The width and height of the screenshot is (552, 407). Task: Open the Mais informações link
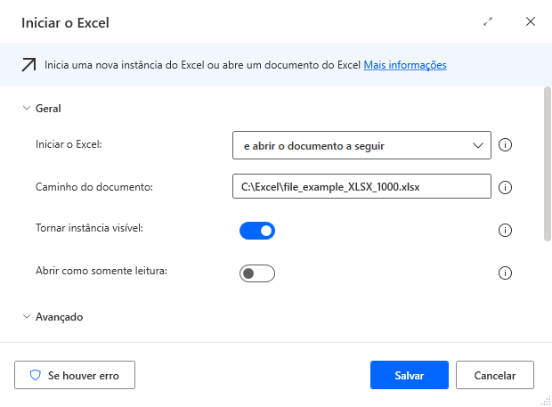coord(405,65)
